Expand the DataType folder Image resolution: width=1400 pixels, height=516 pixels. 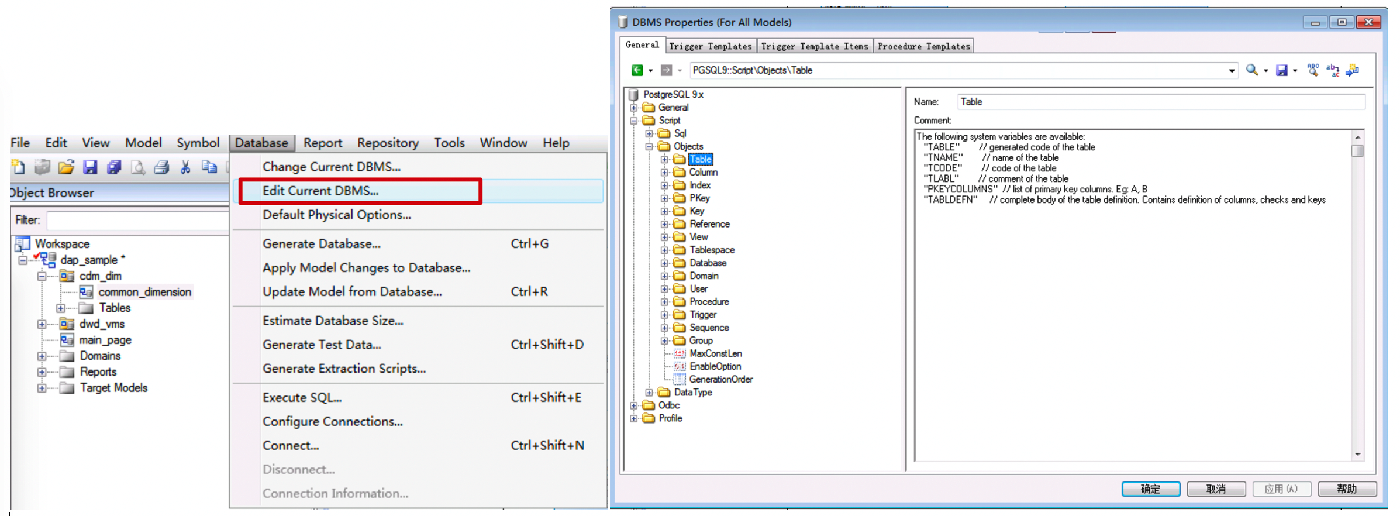649,393
